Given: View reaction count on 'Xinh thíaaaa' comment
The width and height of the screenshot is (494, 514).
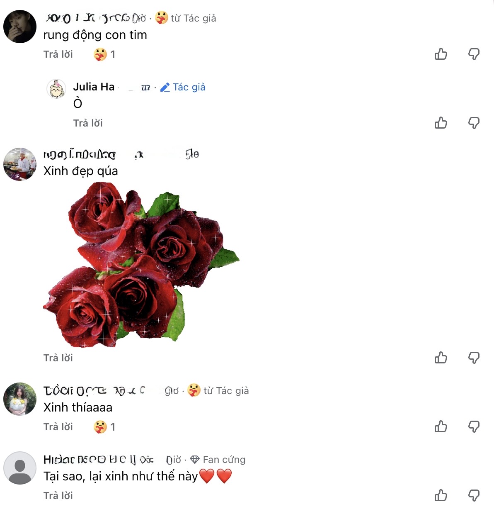Looking at the screenshot, I should (104, 427).
